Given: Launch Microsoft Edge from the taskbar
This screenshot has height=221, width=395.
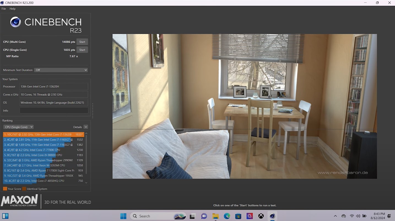Looking at the screenshot, I should pyautogui.click(x=227, y=216).
